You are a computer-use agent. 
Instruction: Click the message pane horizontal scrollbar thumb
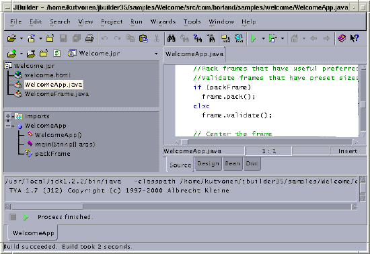47,207
